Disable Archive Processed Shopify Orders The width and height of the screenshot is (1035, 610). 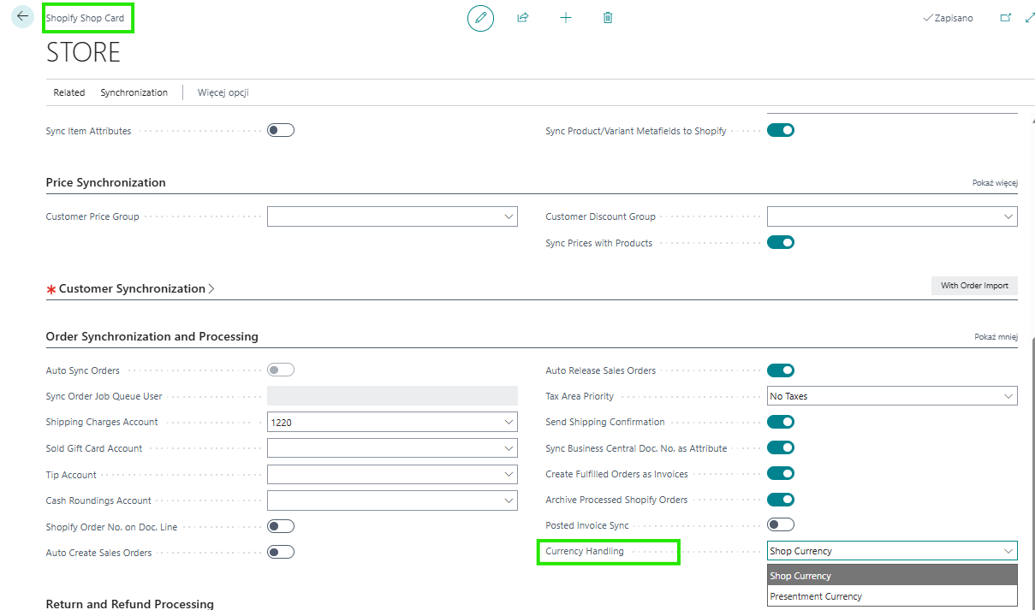point(781,500)
